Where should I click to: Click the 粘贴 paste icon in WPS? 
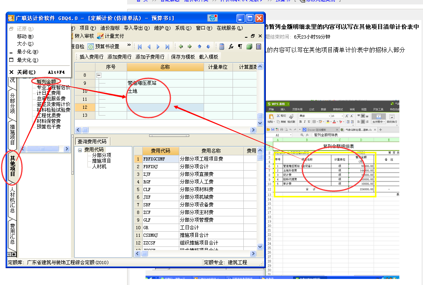[271, 118]
